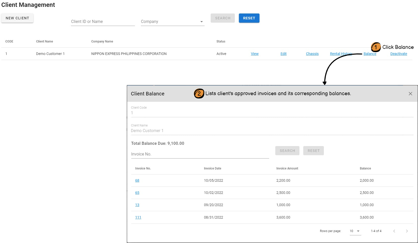Open the Chassis link
The height and width of the screenshot is (243, 418).
pyautogui.click(x=312, y=54)
